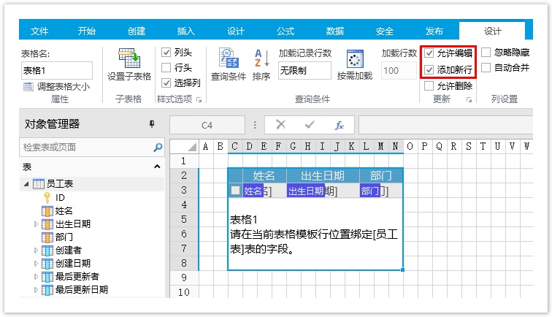Viewport: 552px width, 317px height.
Task: Enable the 允许删除 checkbox
Action: 429,85
